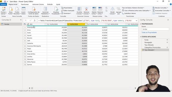The height and width of the screenshot is (97, 172).
Task: Open 01/01/2018 column filter dropdown
Action: 66,24
